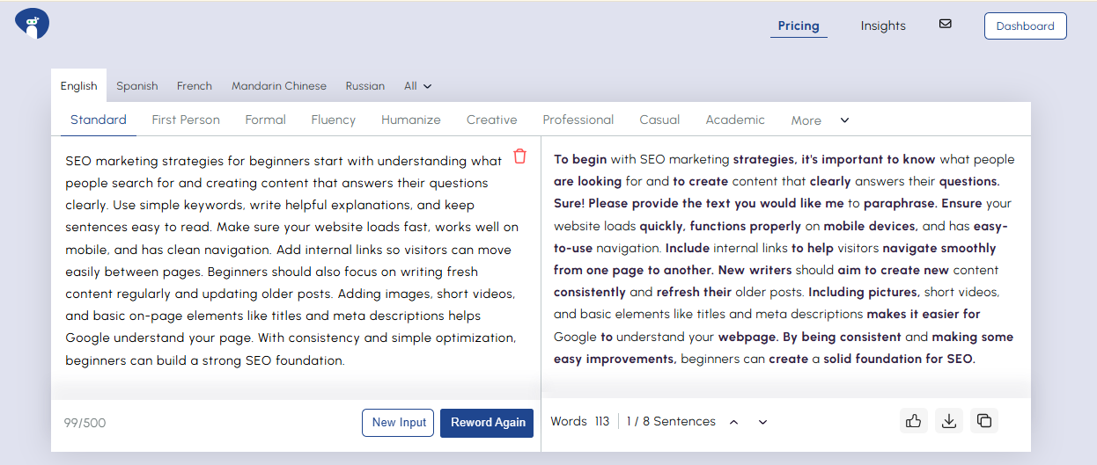This screenshot has height=465, width=1097.
Task: Delete input text with trash icon
Action: click(519, 156)
